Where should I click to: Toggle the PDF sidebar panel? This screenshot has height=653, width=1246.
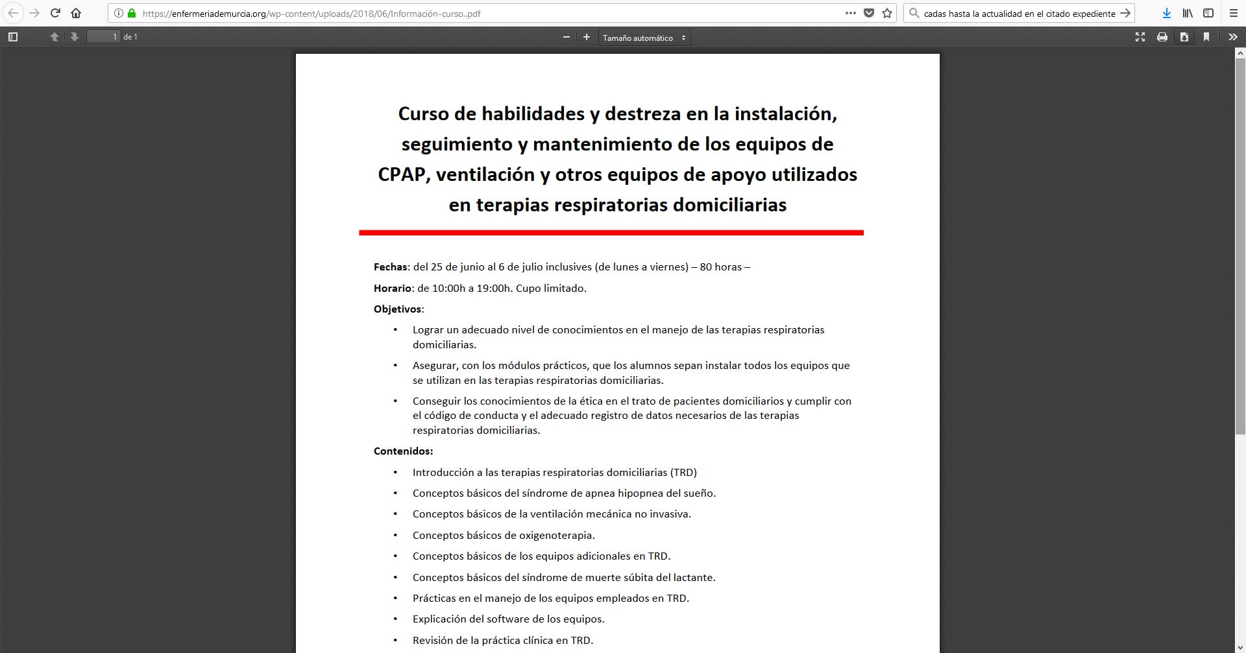click(12, 37)
